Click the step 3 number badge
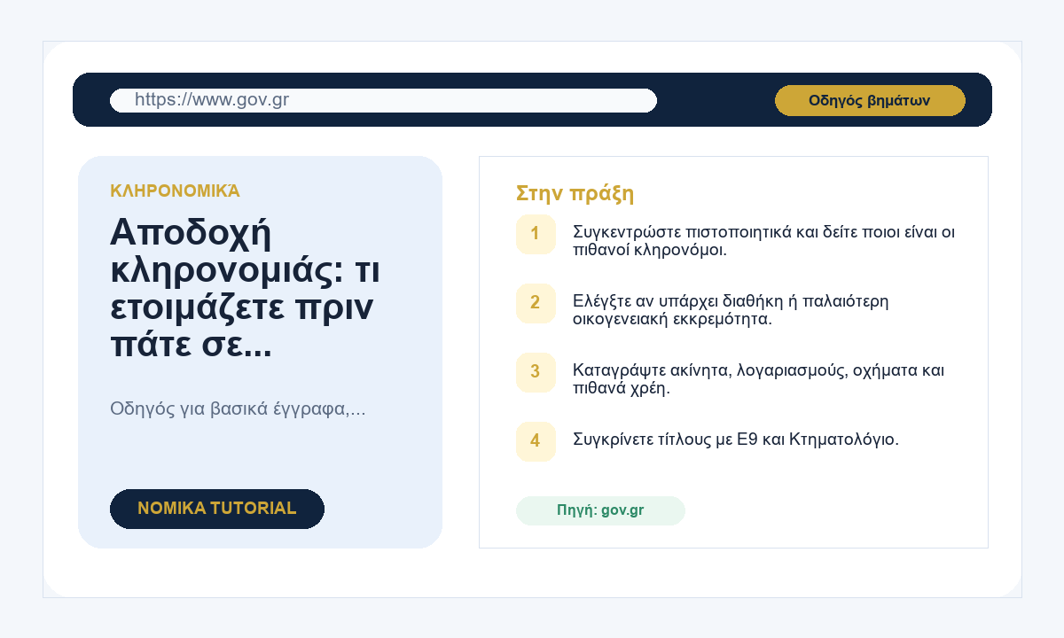1064x638 pixels. [x=536, y=372]
